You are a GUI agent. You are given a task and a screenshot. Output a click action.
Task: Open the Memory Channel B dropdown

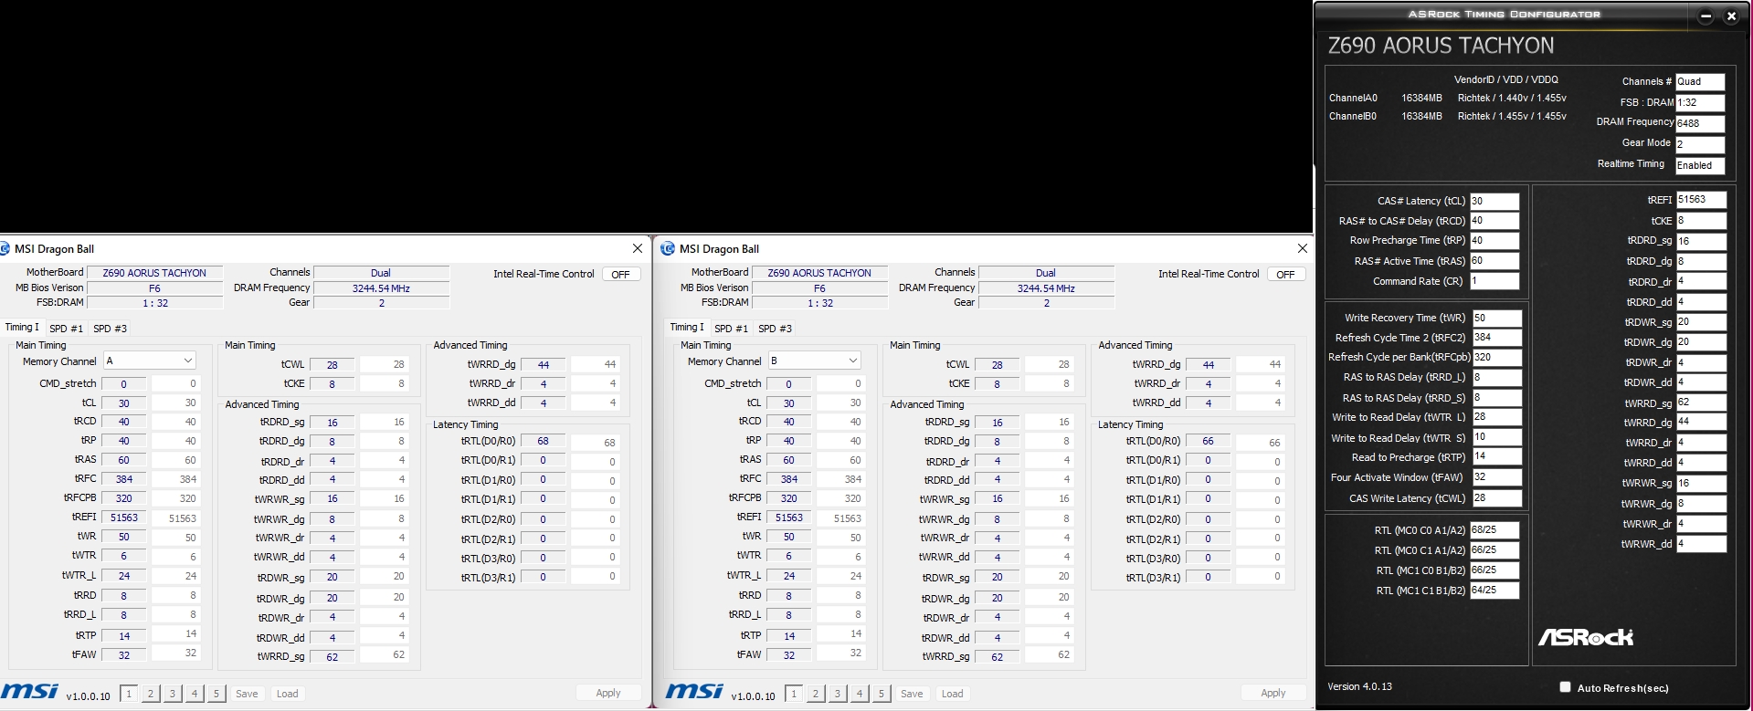click(x=814, y=361)
